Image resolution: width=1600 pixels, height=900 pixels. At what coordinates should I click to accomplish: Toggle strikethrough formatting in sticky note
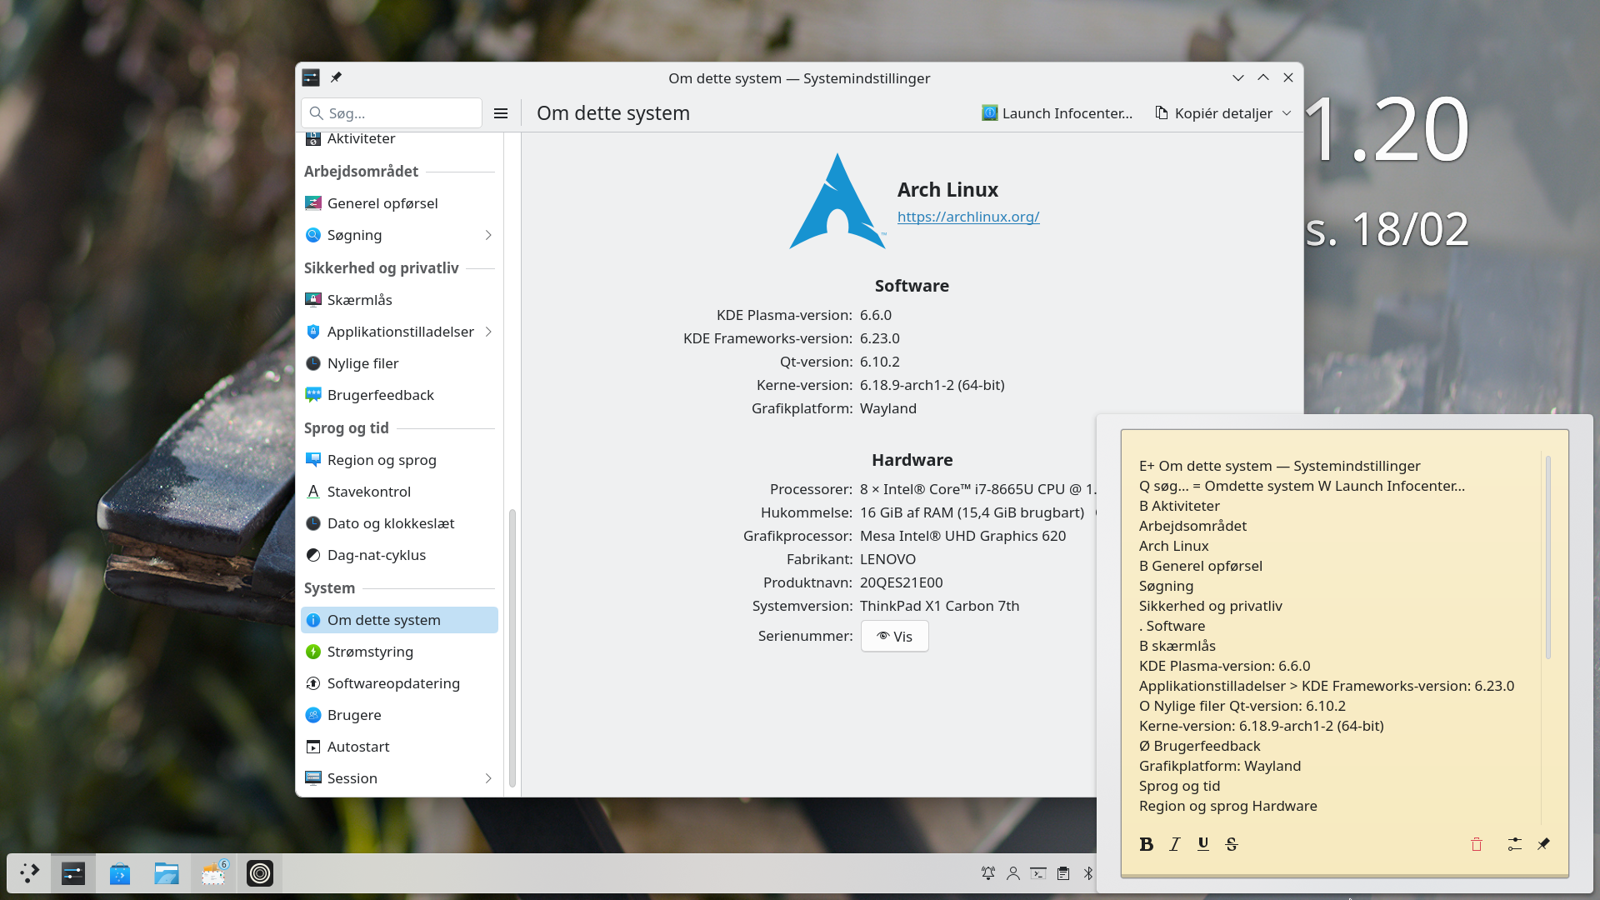point(1232,844)
